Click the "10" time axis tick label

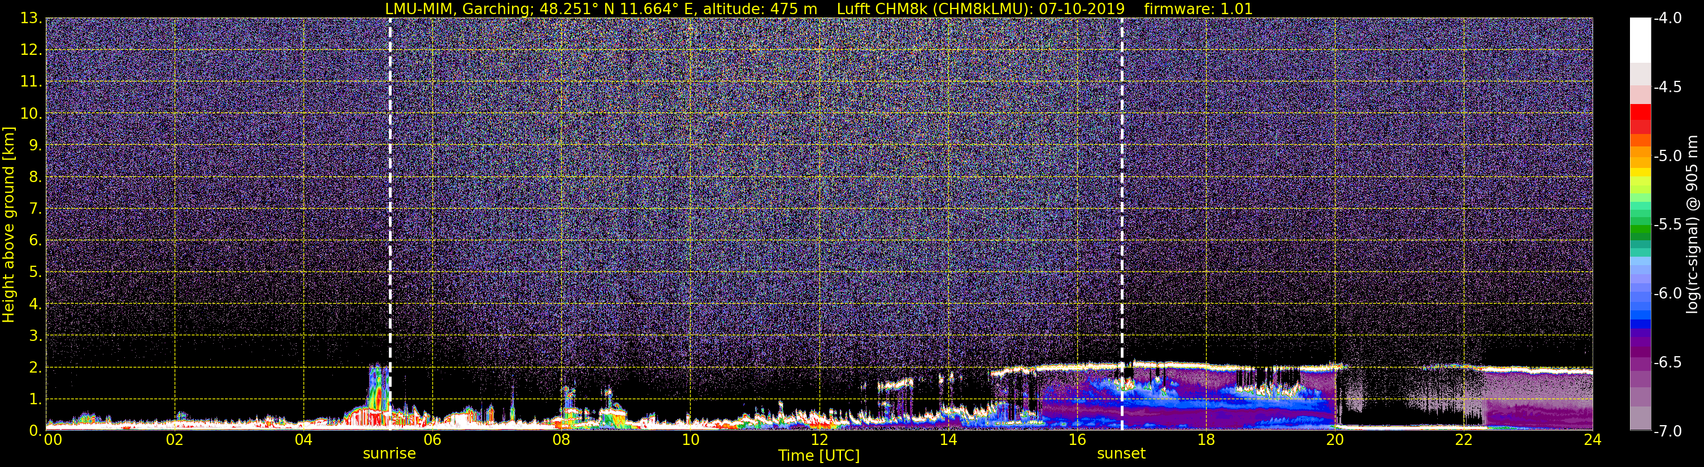pyautogui.click(x=691, y=440)
